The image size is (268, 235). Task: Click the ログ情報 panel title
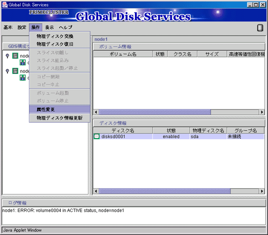[x=17, y=203]
